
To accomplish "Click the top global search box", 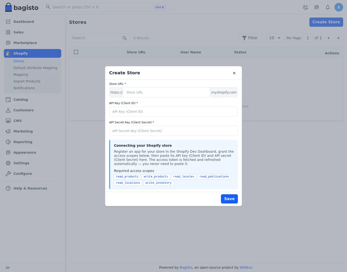I will pos(106,7).
